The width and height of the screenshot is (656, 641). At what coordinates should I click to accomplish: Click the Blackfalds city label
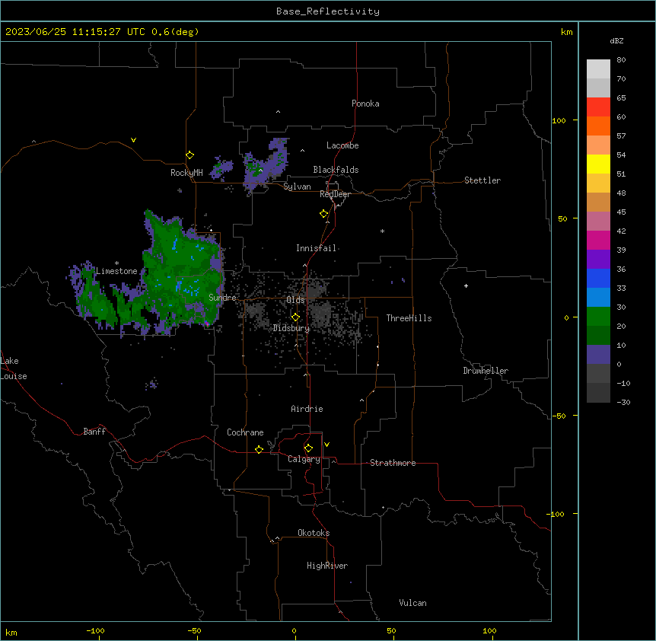pos(336,170)
